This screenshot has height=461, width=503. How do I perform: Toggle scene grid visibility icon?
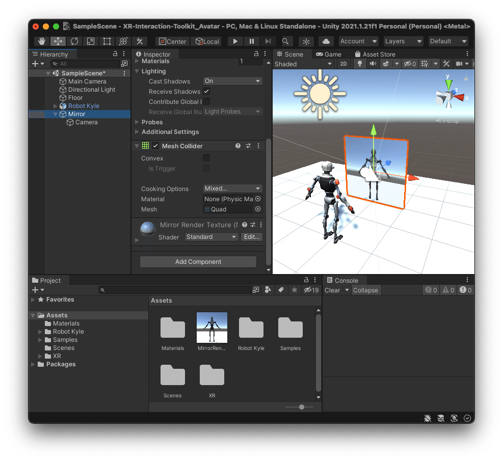(x=425, y=64)
